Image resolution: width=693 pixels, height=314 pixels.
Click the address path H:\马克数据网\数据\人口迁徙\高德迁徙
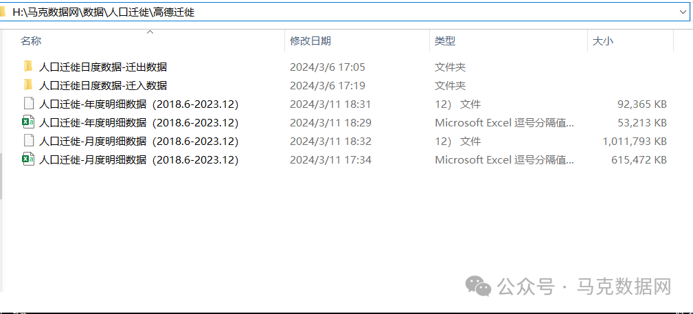[104, 12]
